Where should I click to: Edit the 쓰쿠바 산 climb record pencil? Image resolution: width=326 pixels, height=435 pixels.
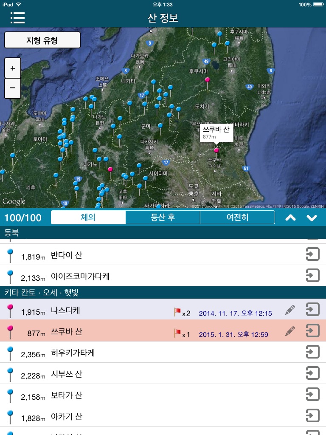point(289,331)
